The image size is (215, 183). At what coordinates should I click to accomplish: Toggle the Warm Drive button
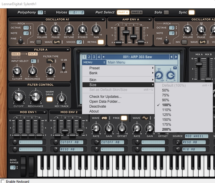pyautogui.click(x=50, y=99)
